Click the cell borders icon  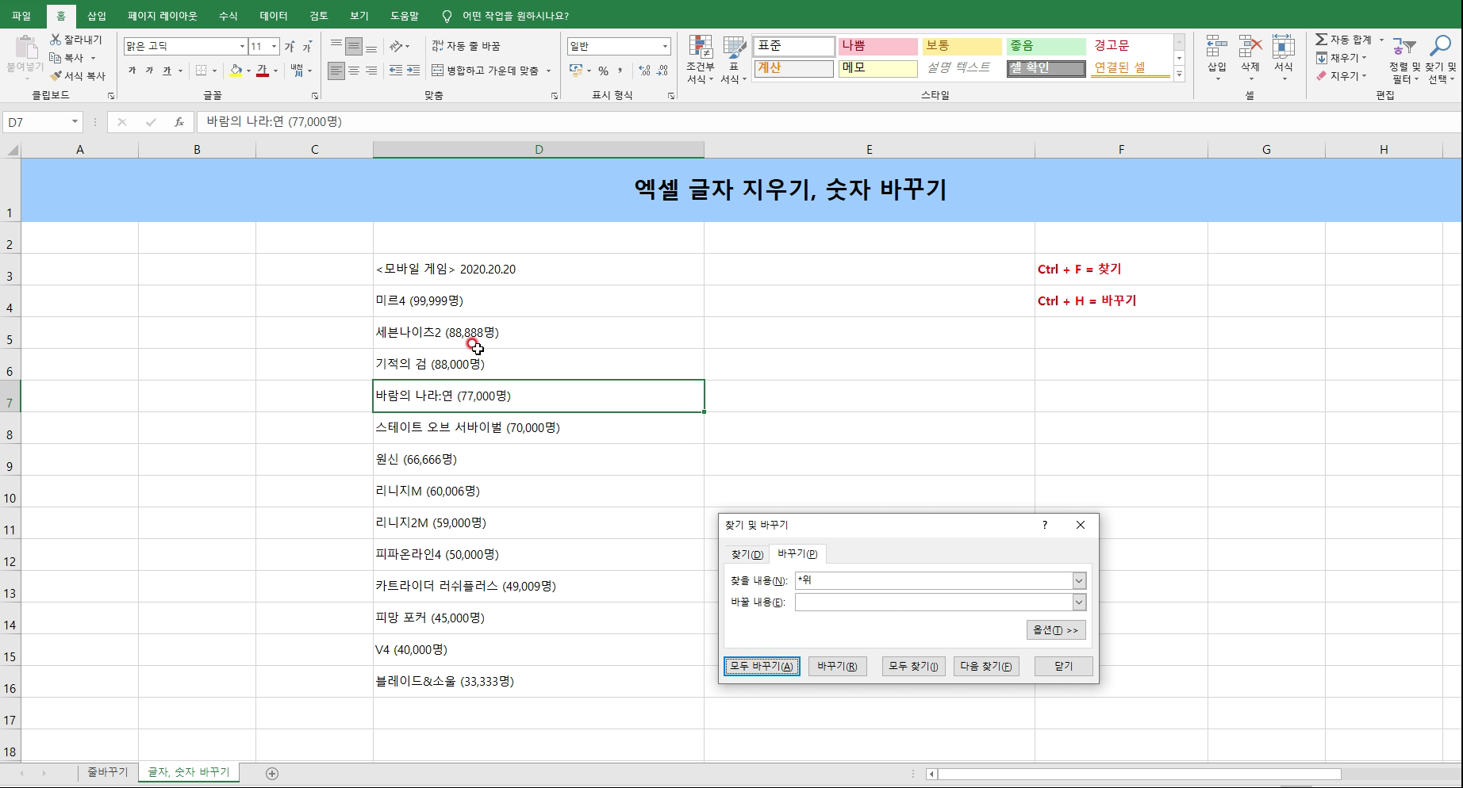(x=202, y=71)
